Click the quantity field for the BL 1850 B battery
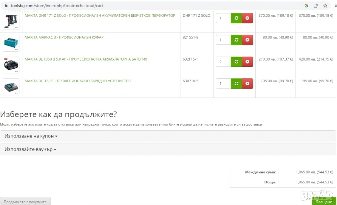The height and width of the screenshot is (205, 337). 223,62
